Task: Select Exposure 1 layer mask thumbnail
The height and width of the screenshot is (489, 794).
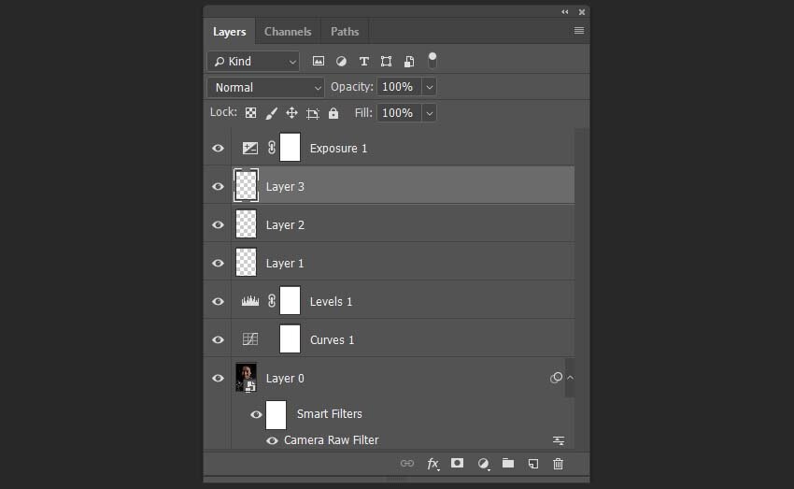Action: pyautogui.click(x=291, y=148)
